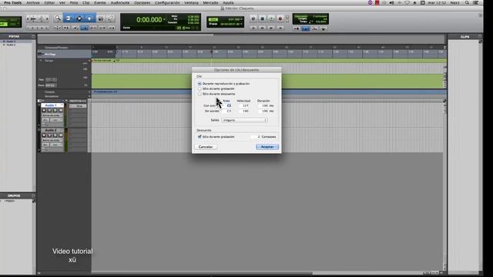The image size is (493, 277).
Task: Record-enable the Audio 2 track
Action: [44, 135]
